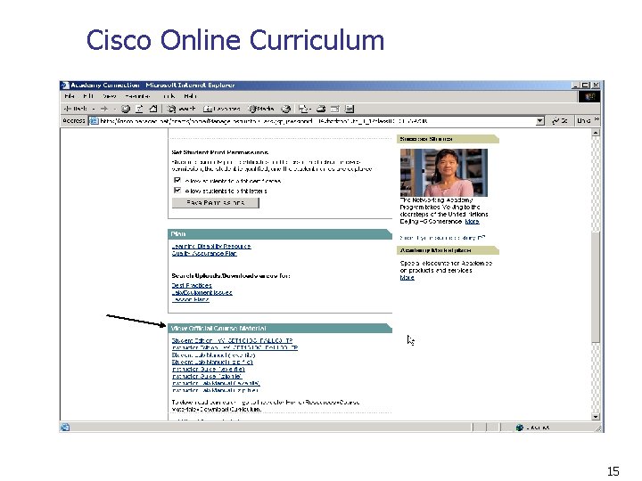Viewport: 642px width, 481px height.
Task: Click the Edit page toolbar icon
Action: (x=335, y=109)
